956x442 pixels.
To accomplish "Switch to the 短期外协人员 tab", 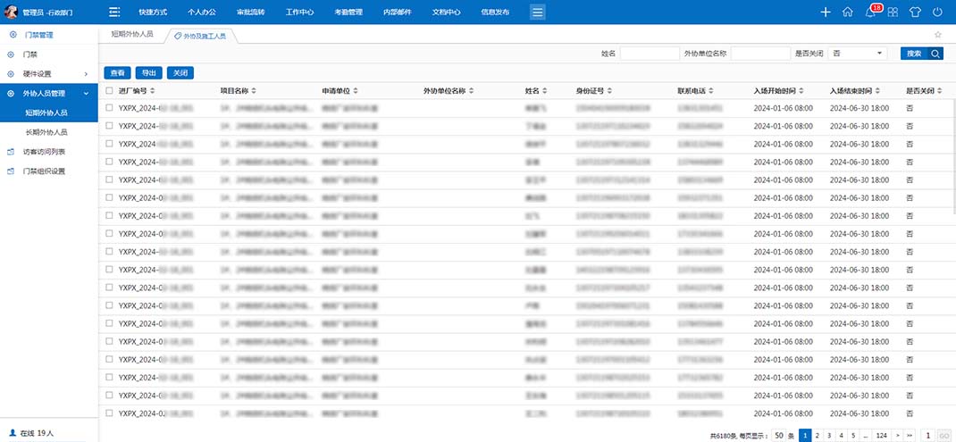I will [x=132, y=35].
